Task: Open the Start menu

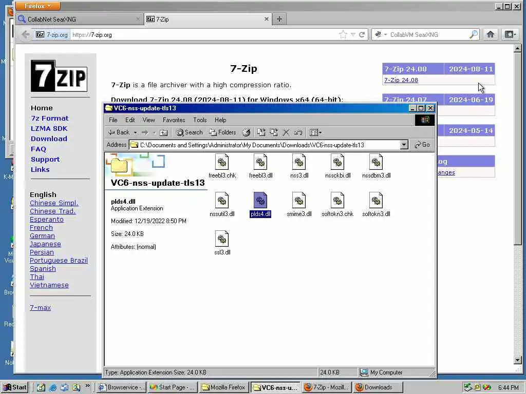Action: click(14, 388)
